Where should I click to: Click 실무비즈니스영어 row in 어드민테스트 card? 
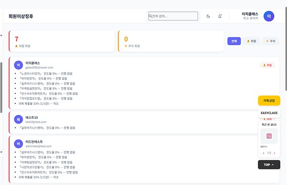pos(47,153)
